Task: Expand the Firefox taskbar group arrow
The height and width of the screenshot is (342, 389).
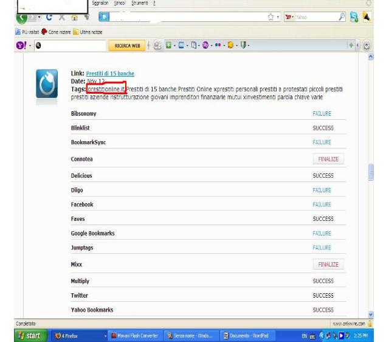Action: coord(105,336)
